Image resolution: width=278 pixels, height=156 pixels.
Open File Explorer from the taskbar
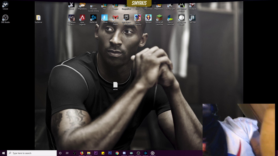89,153
